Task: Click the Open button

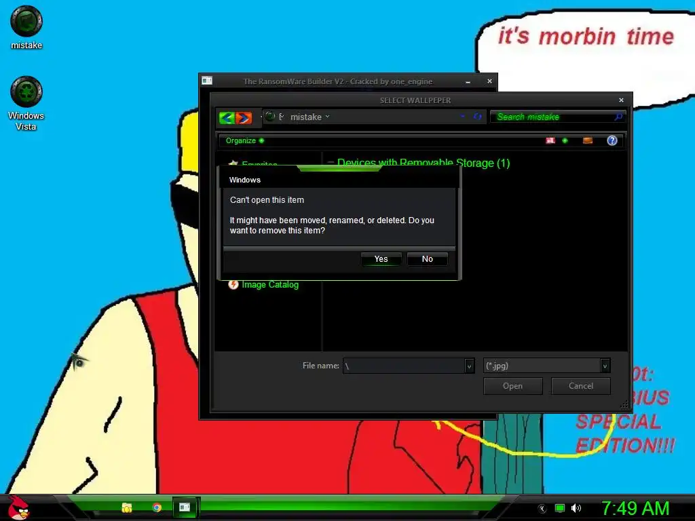Action: coord(513,386)
